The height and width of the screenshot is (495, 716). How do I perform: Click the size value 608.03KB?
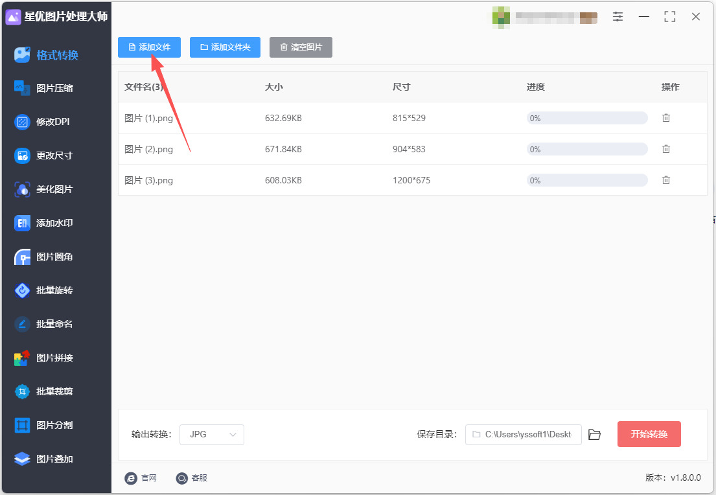pos(283,180)
